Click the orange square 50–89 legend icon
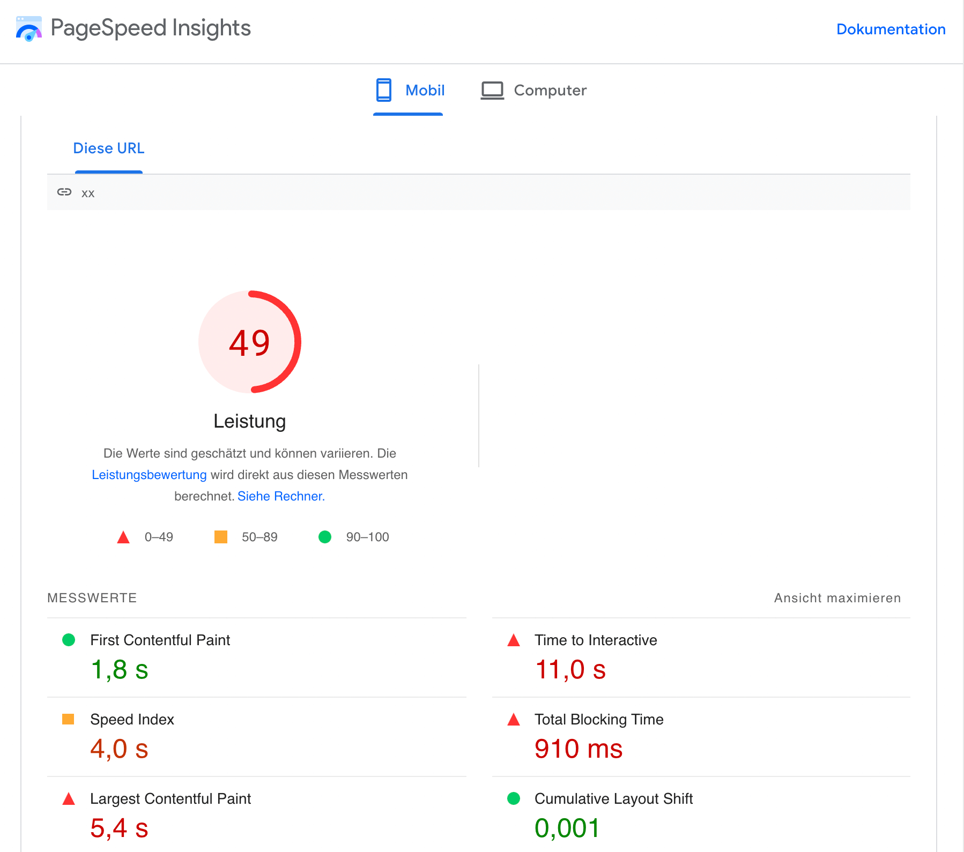The height and width of the screenshot is (852, 964). tap(221, 537)
